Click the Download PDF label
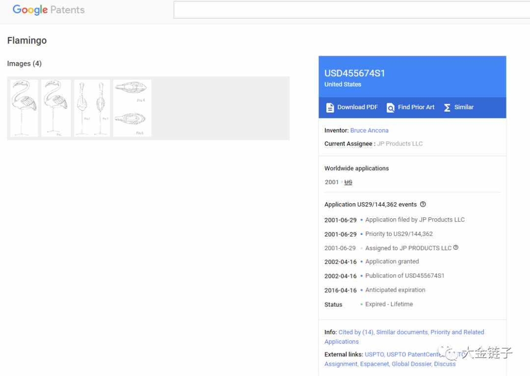 (357, 107)
